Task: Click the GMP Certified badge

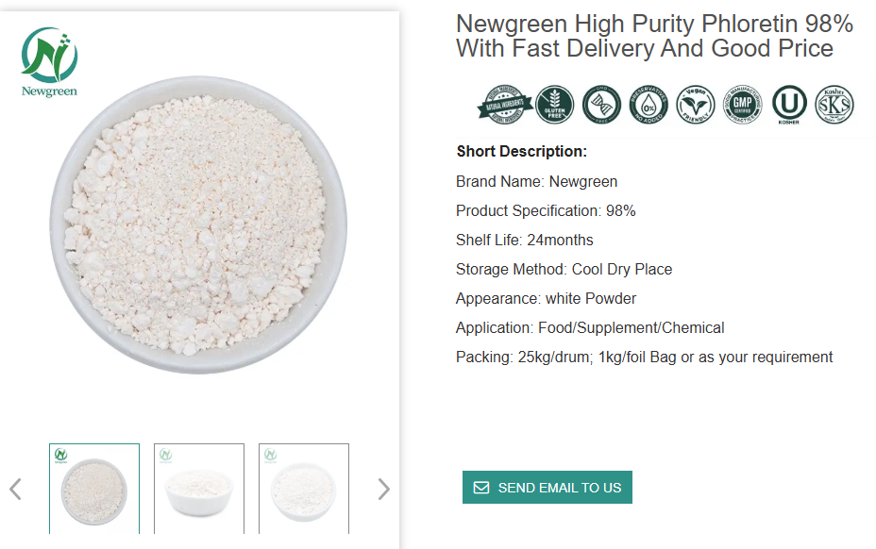Action: tap(742, 105)
